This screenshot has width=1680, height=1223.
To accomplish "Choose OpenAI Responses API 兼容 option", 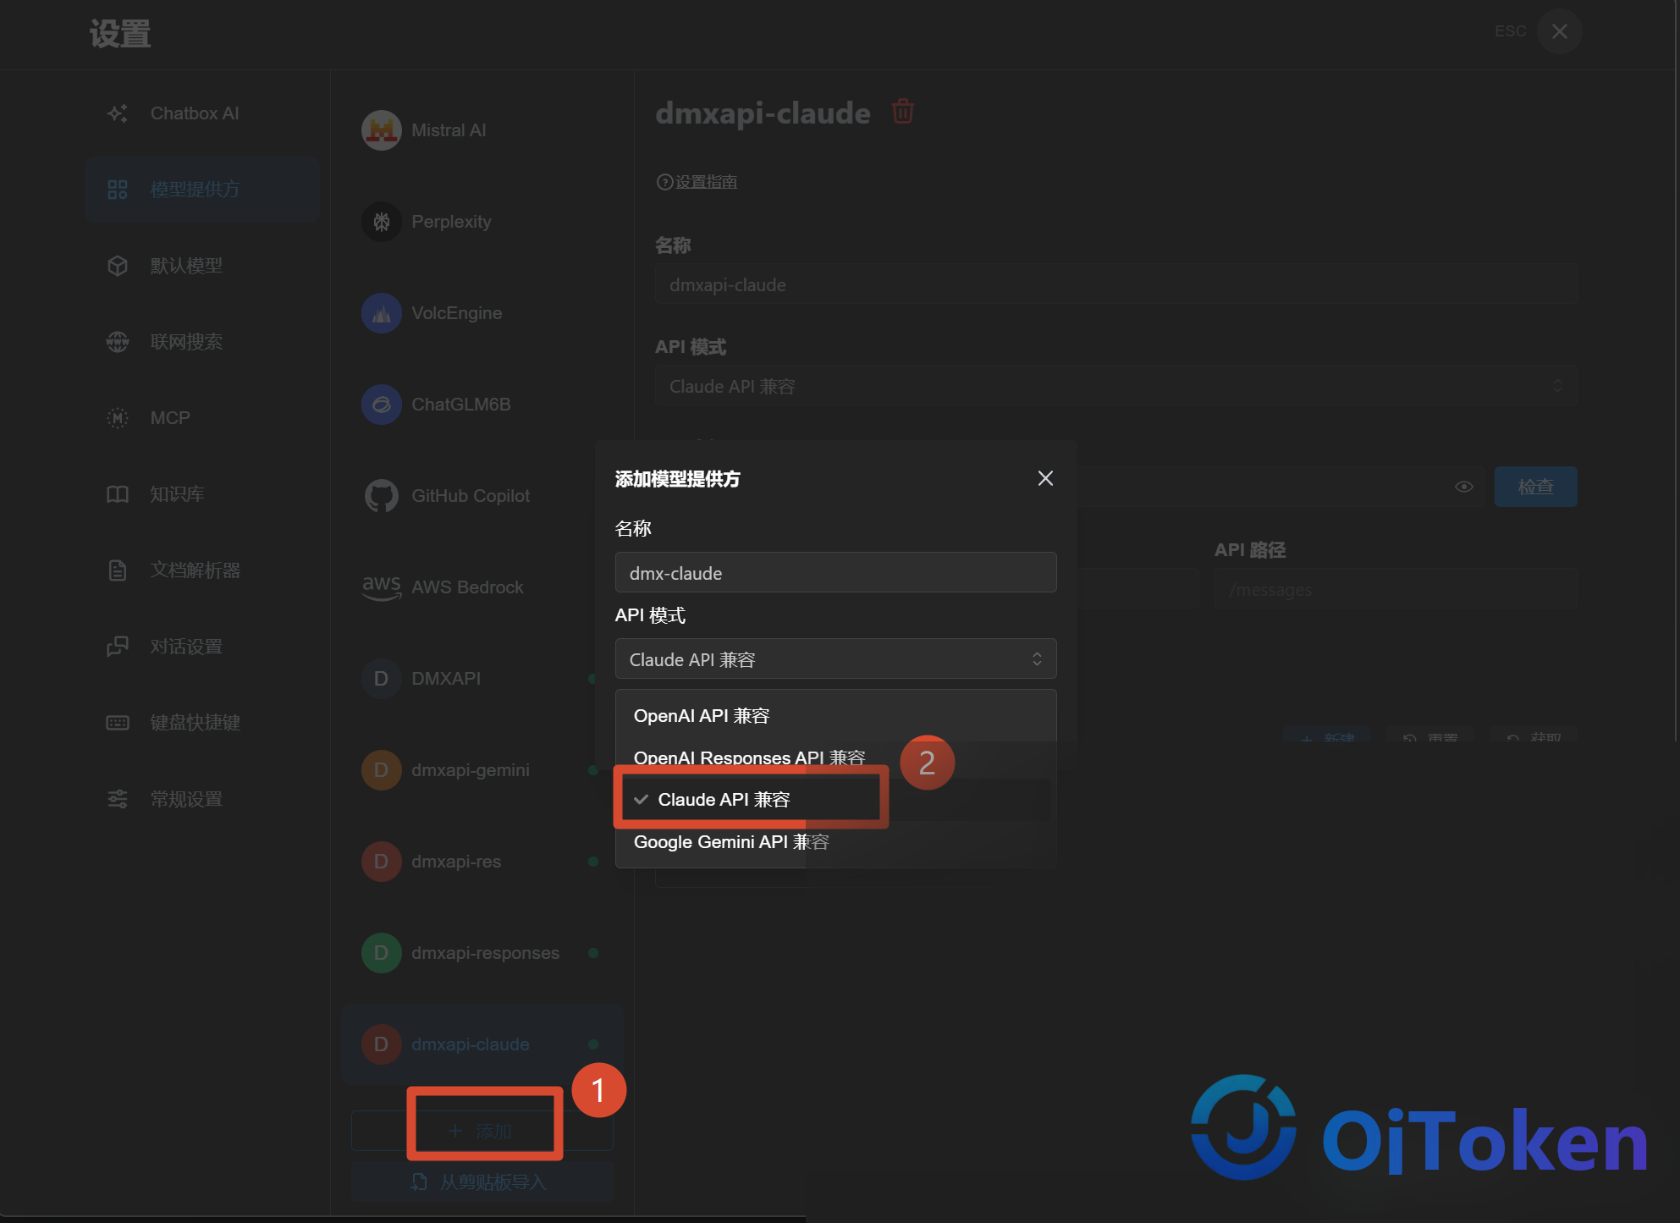I will click(x=835, y=757).
